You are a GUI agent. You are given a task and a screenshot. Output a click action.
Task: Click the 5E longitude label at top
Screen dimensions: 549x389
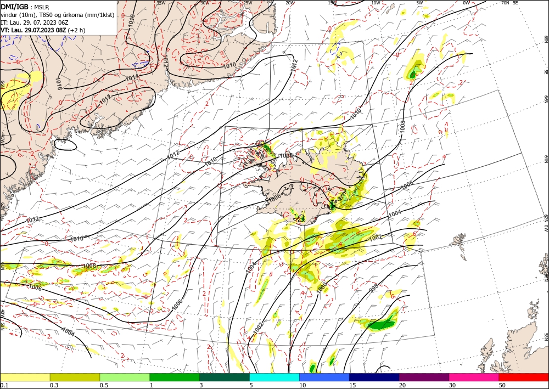click(x=516, y=2)
